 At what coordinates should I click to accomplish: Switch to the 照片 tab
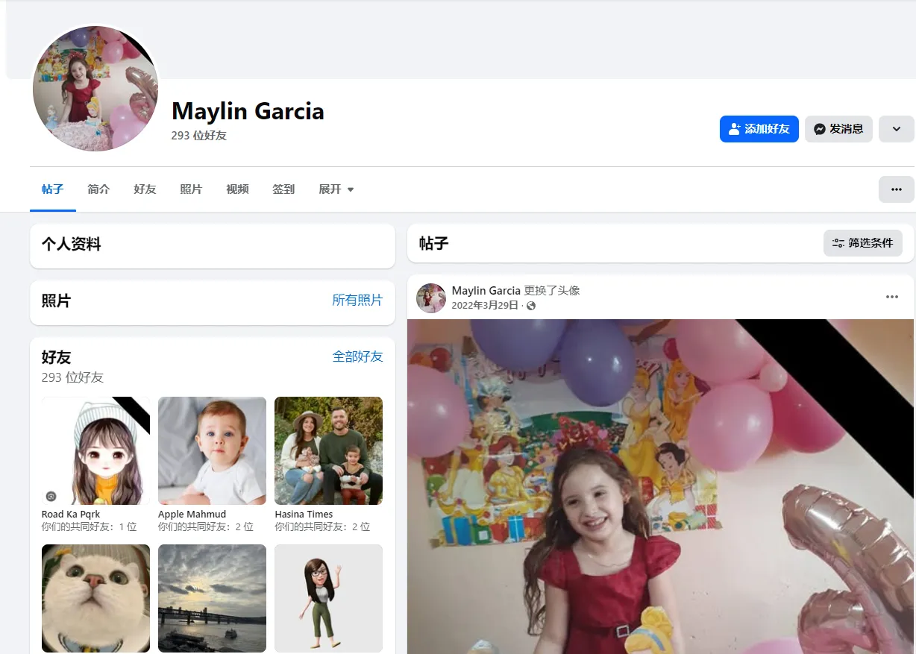pos(191,189)
